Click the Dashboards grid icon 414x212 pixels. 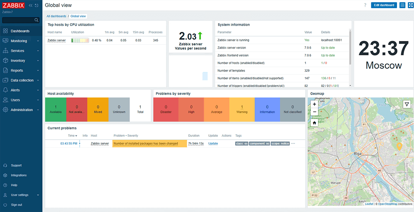pos(5,31)
